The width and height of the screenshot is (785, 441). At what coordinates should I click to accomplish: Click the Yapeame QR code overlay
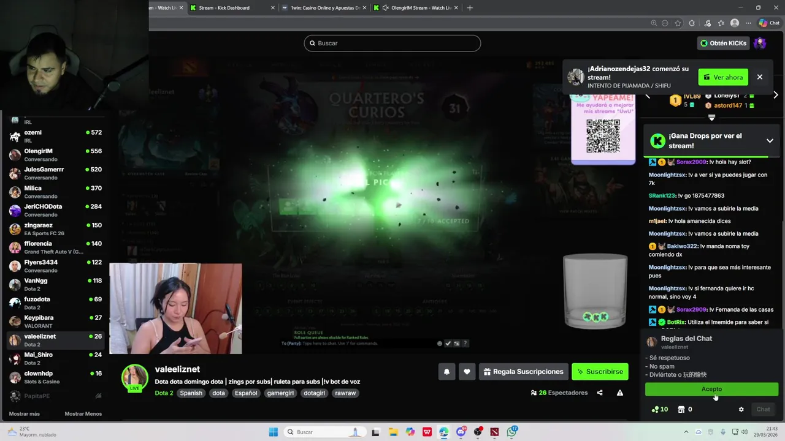point(603,135)
